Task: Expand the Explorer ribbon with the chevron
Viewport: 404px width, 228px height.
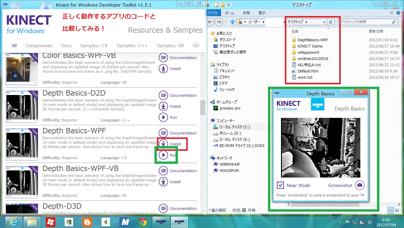Action: point(391,13)
